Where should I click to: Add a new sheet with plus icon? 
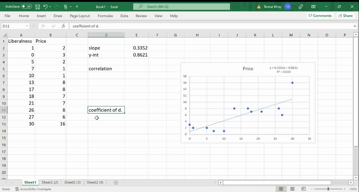116,183
